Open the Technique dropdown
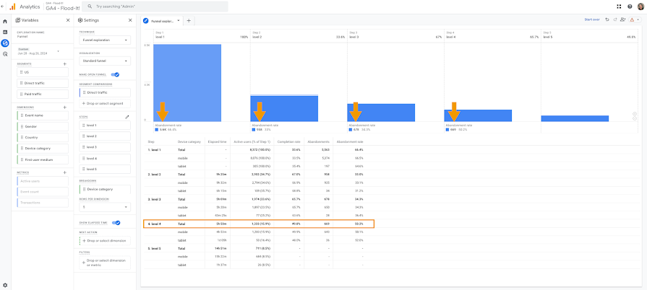This screenshot has height=290, width=647. point(105,40)
